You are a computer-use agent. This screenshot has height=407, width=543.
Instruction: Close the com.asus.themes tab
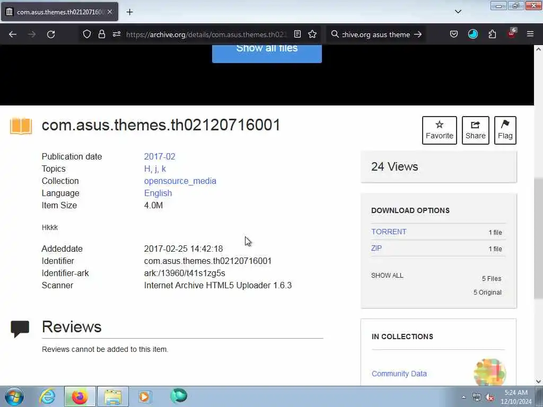[109, 12]
